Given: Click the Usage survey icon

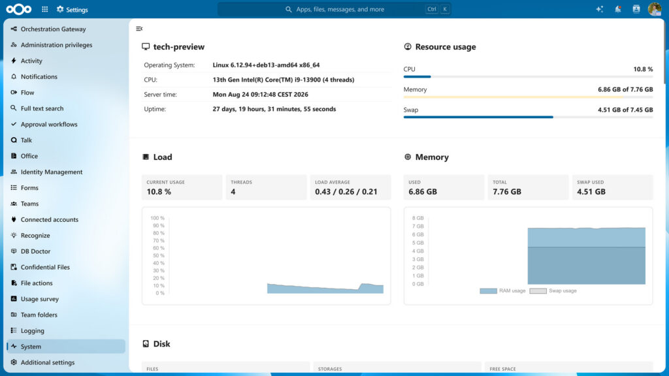Looking at the screenshot, I should point(14,299).
